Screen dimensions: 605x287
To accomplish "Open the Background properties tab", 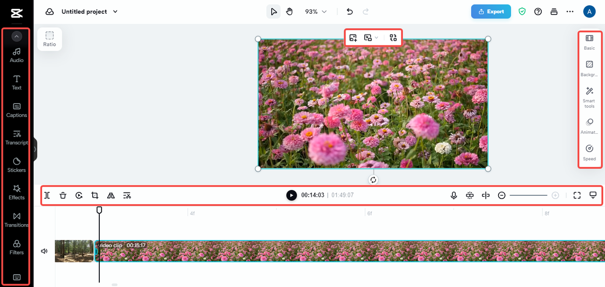I will click(x=589, y=69).
